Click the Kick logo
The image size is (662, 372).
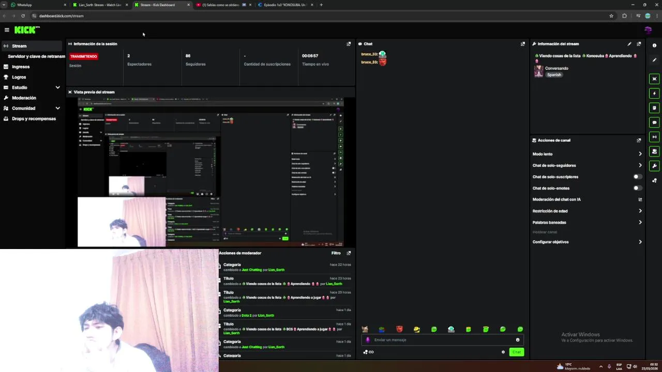pos(26,30)
